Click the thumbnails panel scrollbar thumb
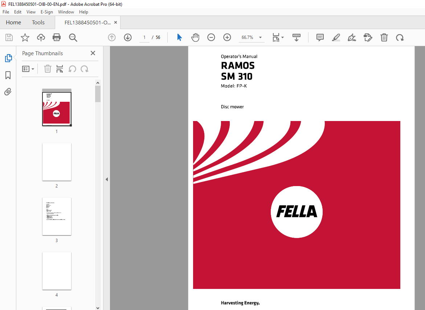The height and width of the screenshot is (310, 425). pyautogui.click(x=98, y=94)
